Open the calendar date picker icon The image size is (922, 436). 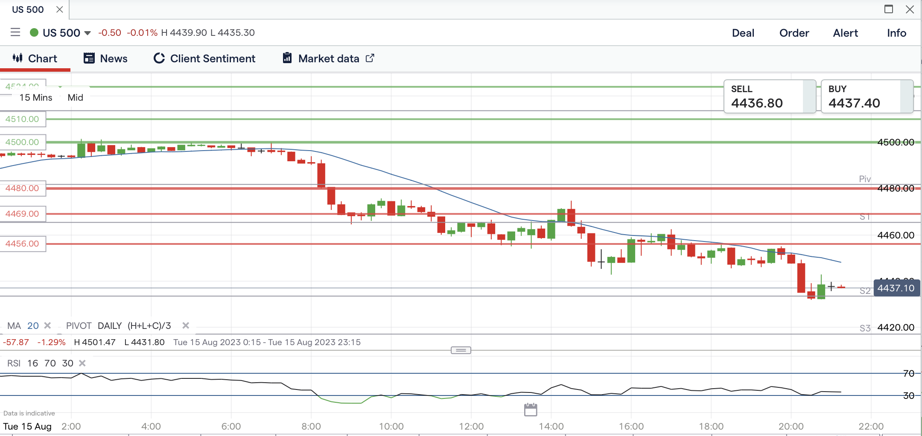point(531,410)
